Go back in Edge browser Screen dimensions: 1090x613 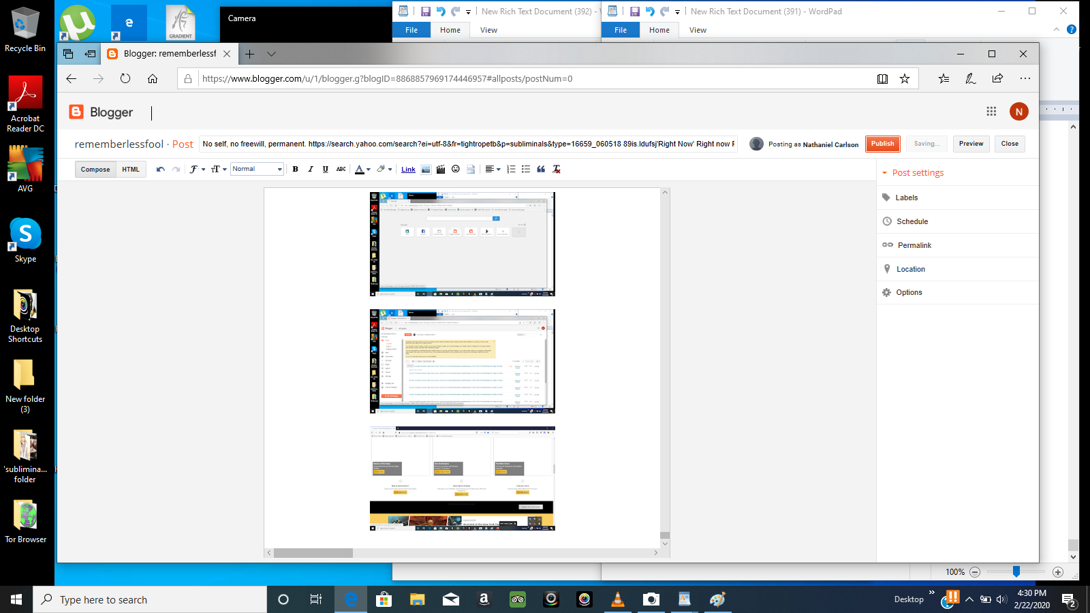[71, 79]
